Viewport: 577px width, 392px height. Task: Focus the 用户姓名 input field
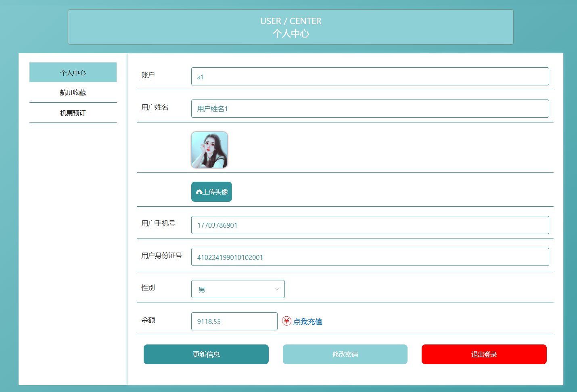(370, 109)
